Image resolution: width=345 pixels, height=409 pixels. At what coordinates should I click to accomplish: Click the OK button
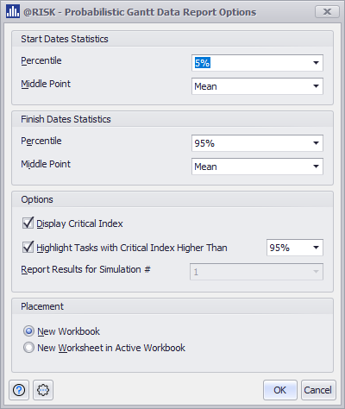pyautogui.click(x=280, y=390)
